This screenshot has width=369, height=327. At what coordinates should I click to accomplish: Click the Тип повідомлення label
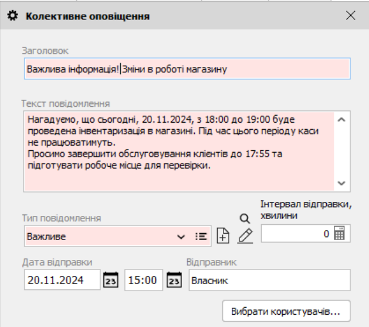tap(62, 218)
